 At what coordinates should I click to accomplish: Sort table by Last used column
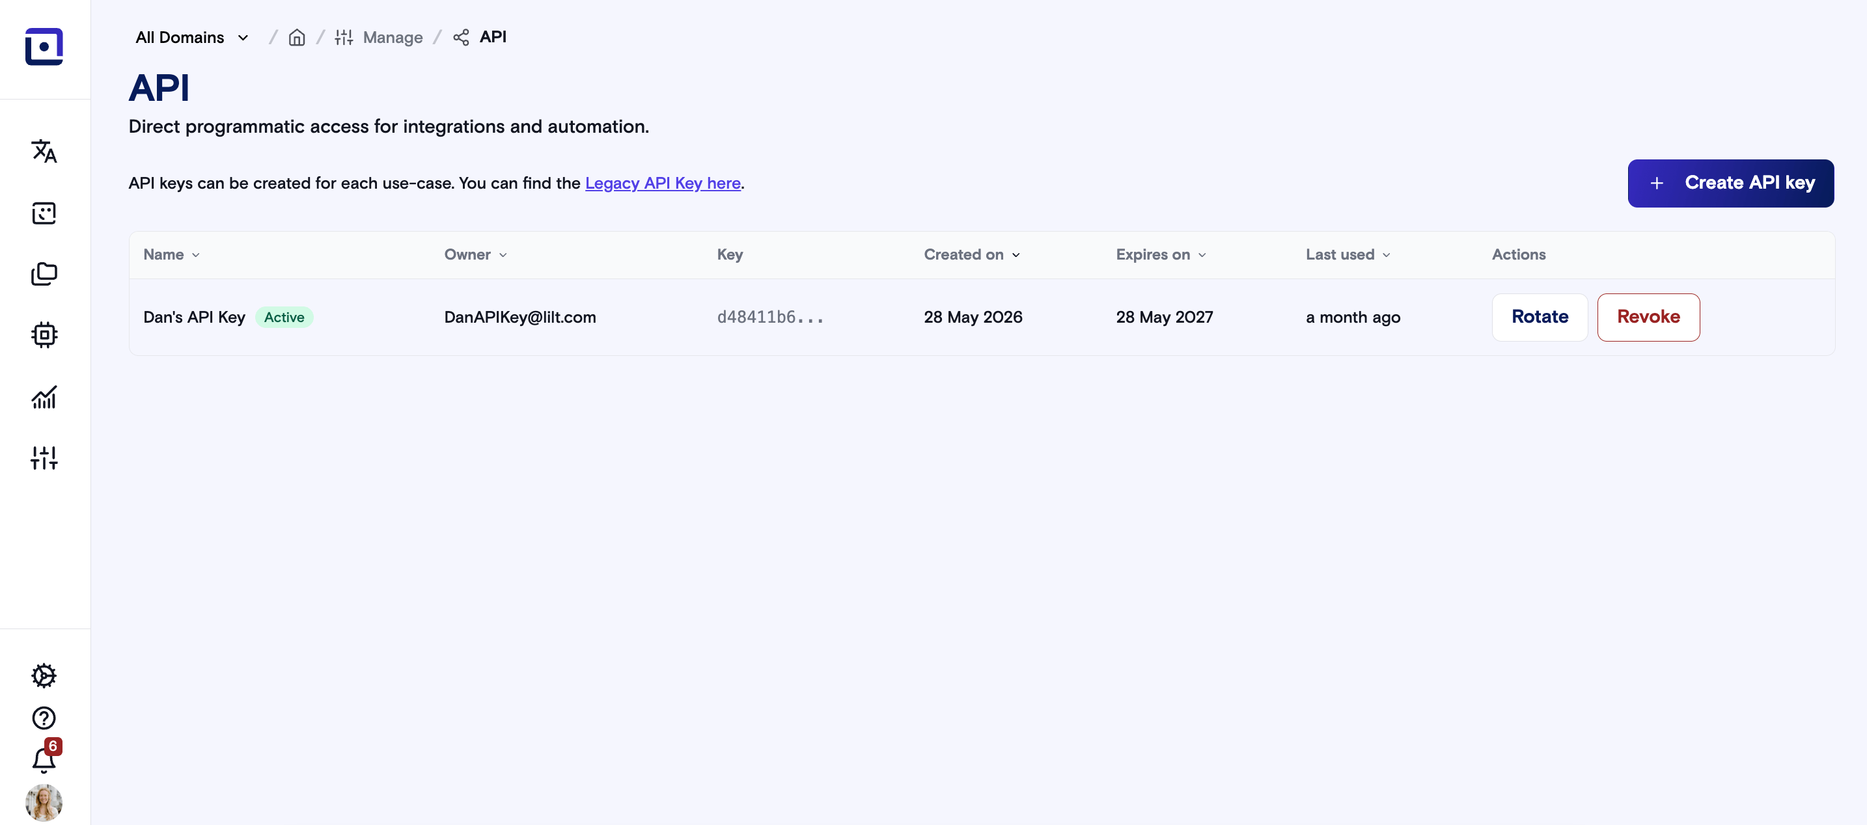coord(1348,254)
